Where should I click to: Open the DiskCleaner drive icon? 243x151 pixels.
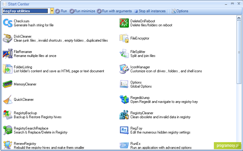pyautogui.click(x=8, y=38)
